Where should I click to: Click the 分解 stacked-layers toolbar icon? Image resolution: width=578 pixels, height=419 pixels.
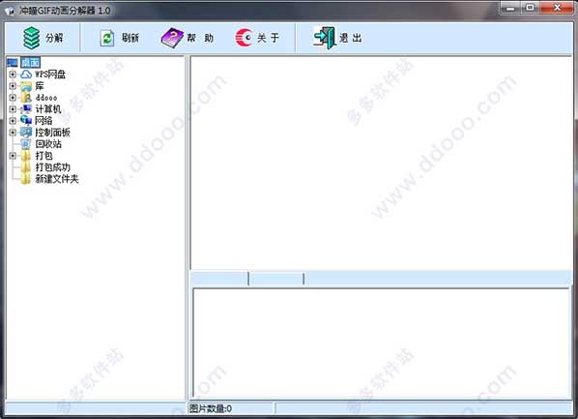pyautogui.click(x=31, y=38)
